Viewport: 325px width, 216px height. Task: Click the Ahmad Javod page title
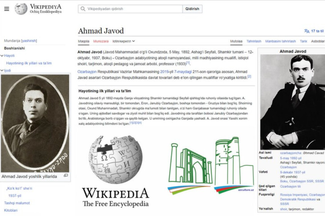click(x=101, y=31)
